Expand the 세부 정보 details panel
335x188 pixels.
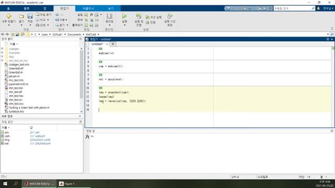(x=80, y=116)
